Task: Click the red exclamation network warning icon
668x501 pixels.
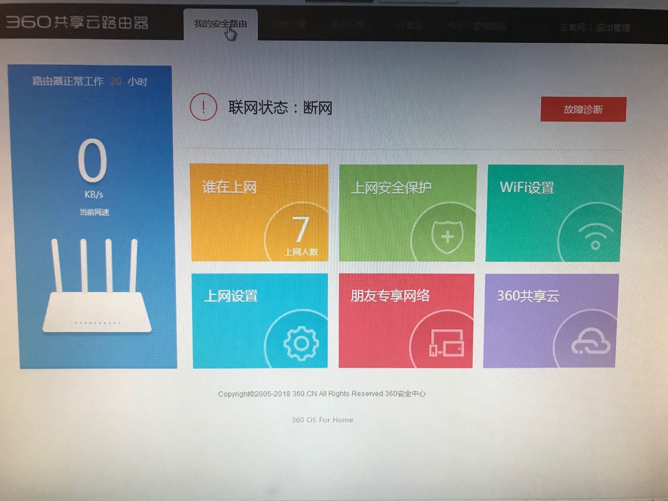Action: (203, 107)
